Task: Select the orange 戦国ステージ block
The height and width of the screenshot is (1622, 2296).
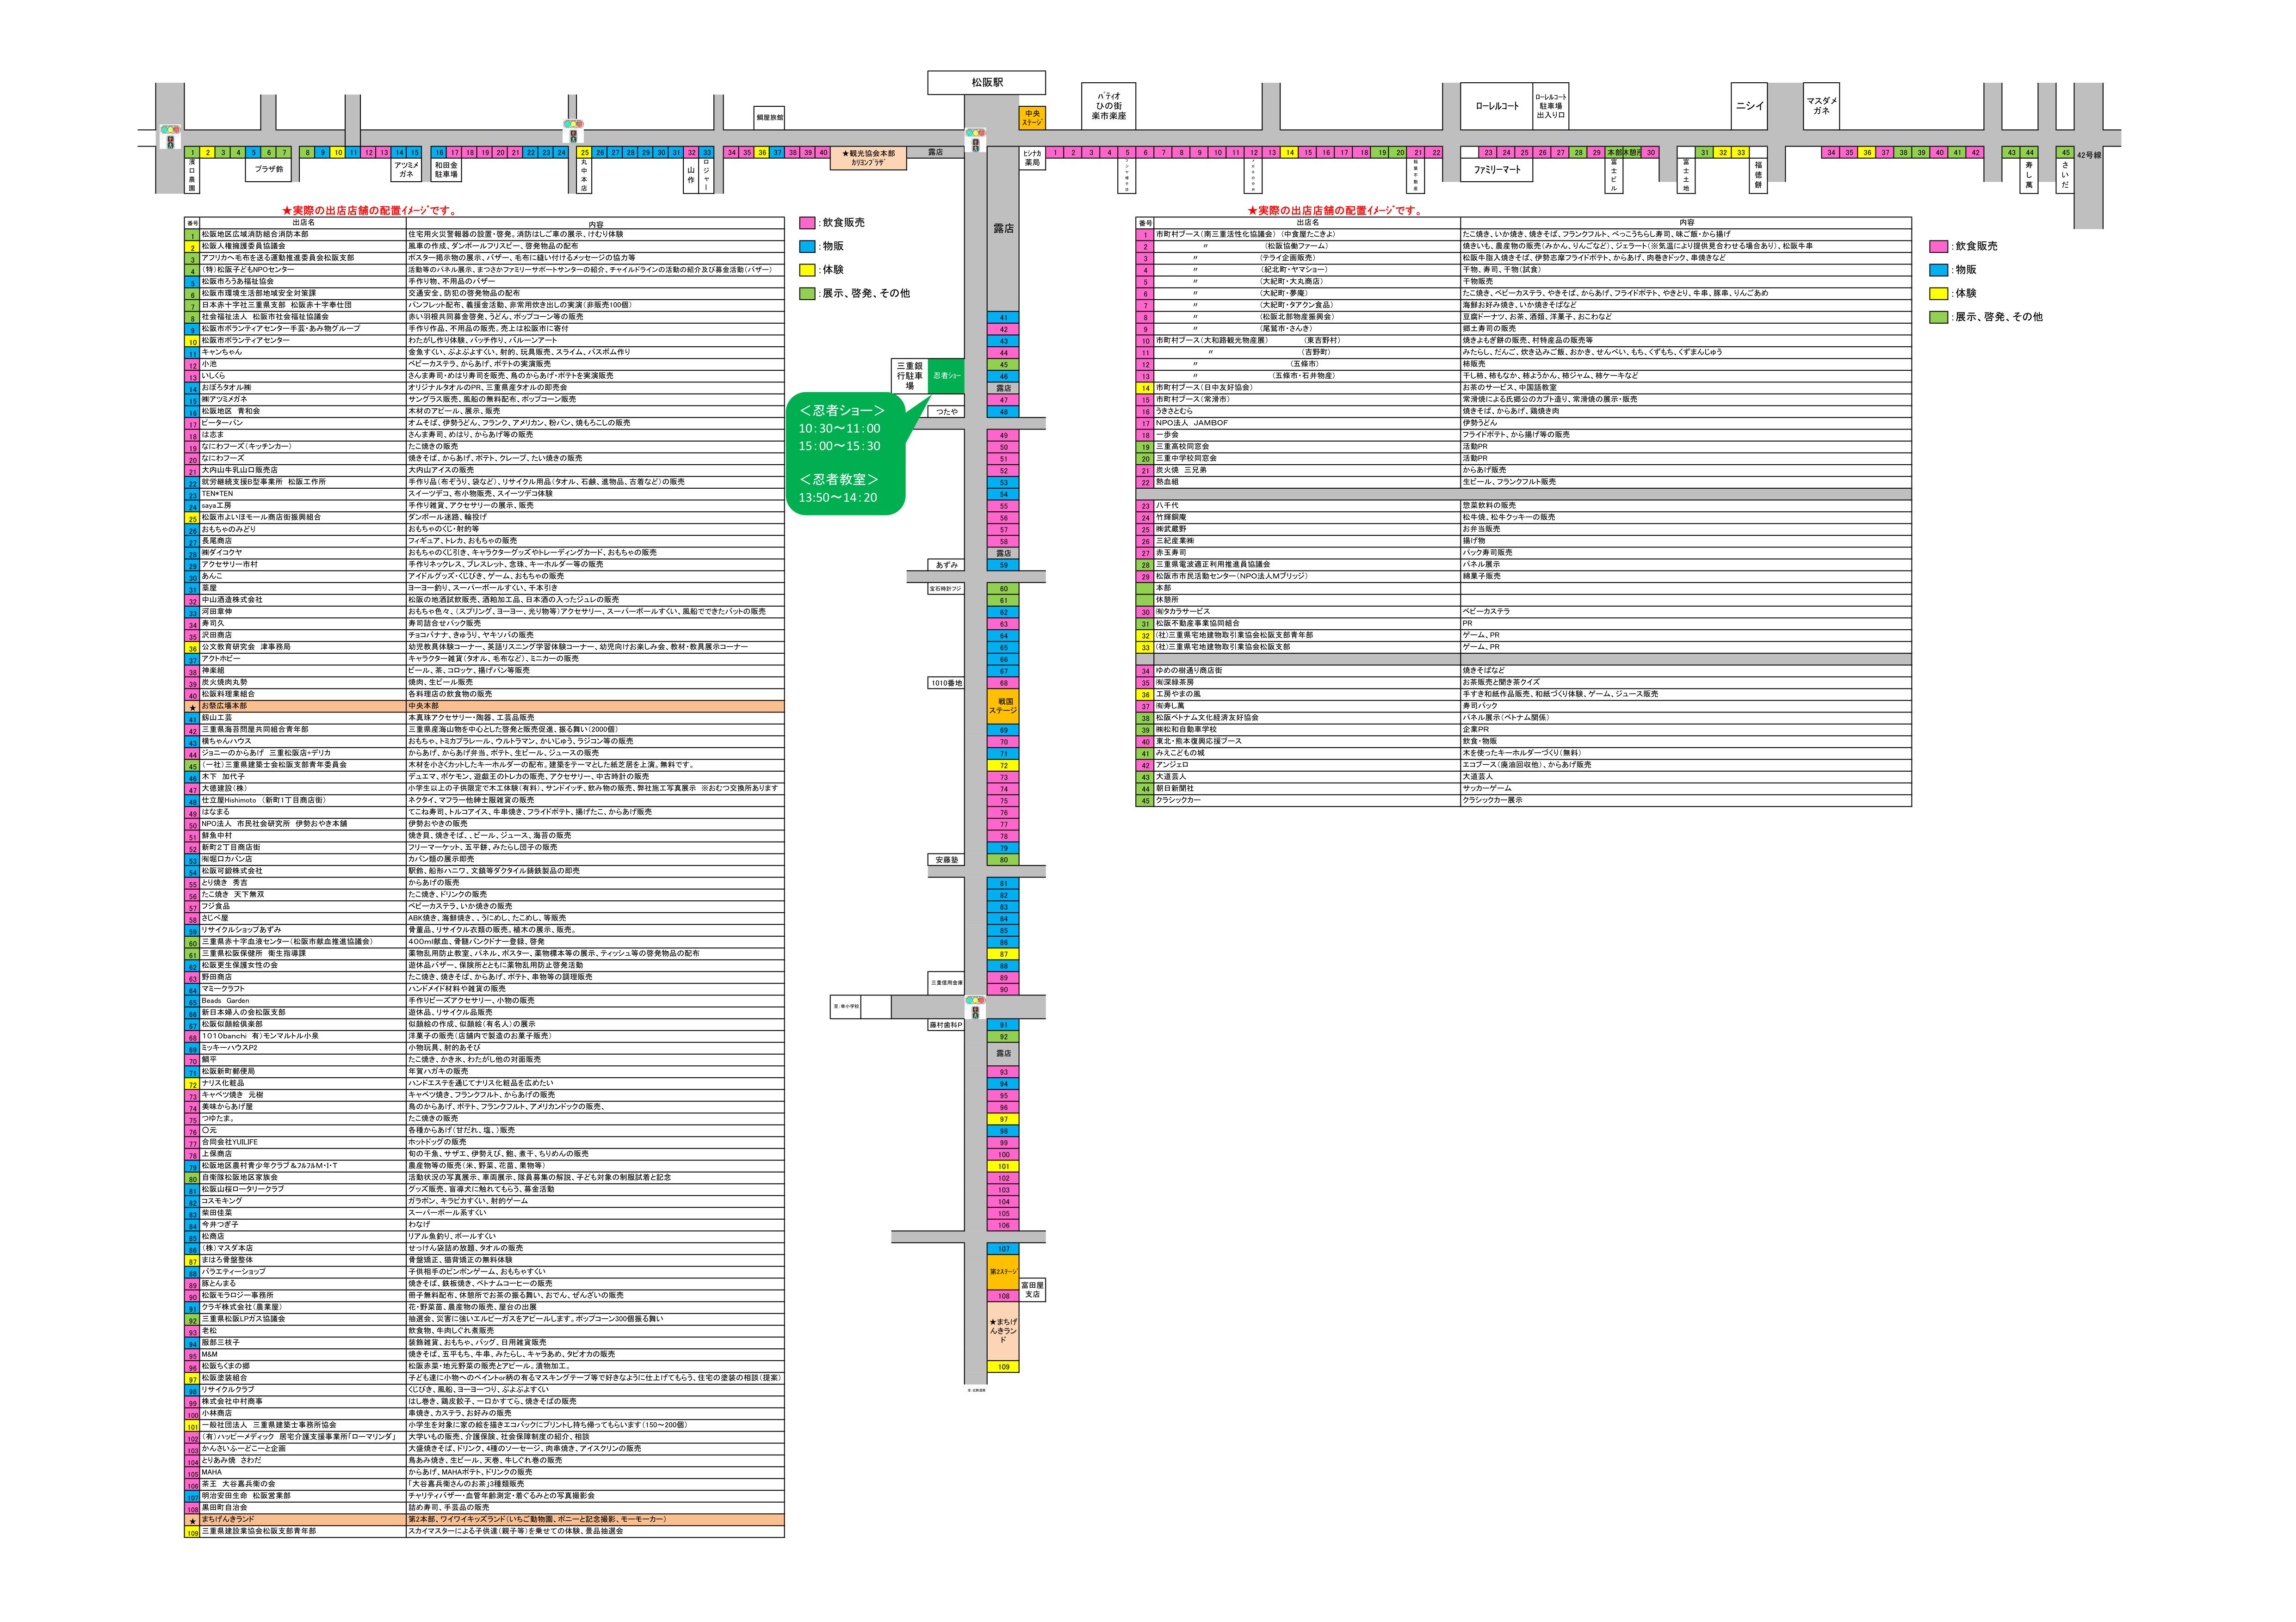Action: [1003, 706]
